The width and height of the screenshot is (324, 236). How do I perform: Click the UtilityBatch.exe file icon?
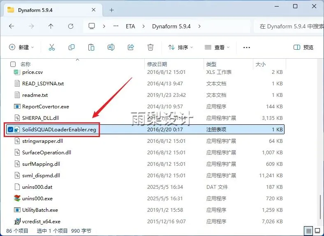tap(17, 210)
